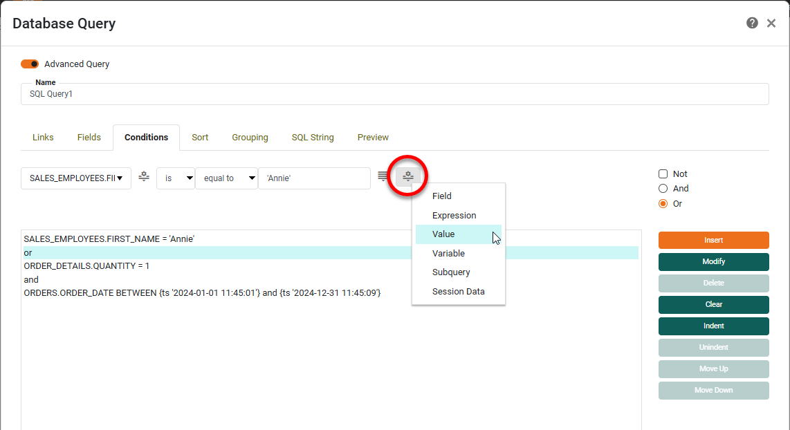Screen dimensions: 790x430
Task: Open the 'is' operator dropdown
Action: (176, 178)
